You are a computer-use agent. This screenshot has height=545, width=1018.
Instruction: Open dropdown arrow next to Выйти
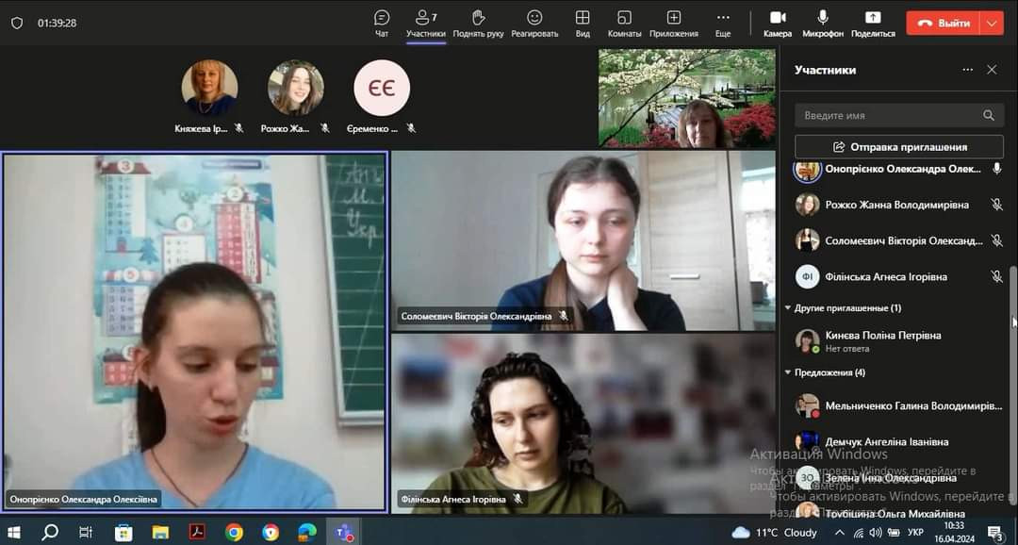pos(992,23)
